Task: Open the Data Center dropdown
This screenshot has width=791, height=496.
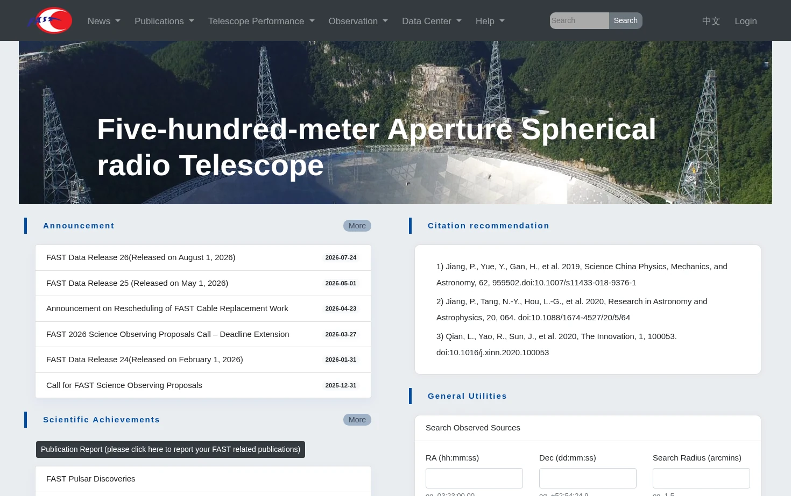Action: pyautogui.click(x=432, y=21)
